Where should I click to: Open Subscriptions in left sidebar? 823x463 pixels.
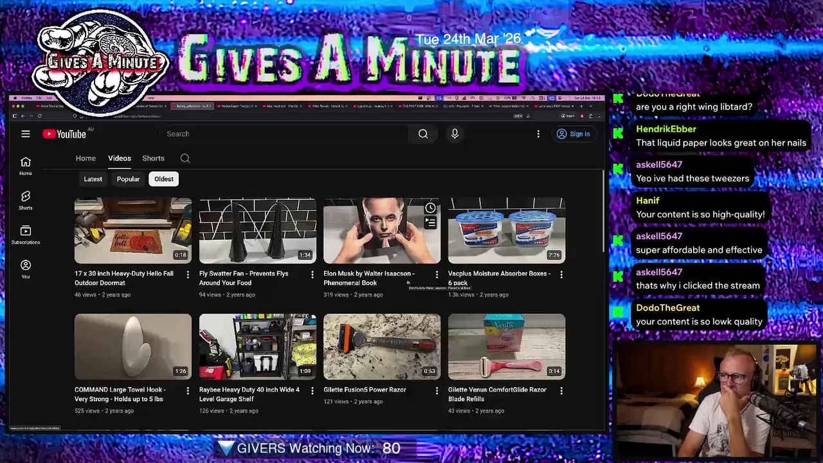tap(26, 235)
